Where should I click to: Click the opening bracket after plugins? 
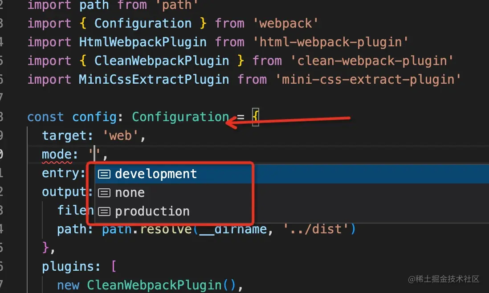(114, 267)
